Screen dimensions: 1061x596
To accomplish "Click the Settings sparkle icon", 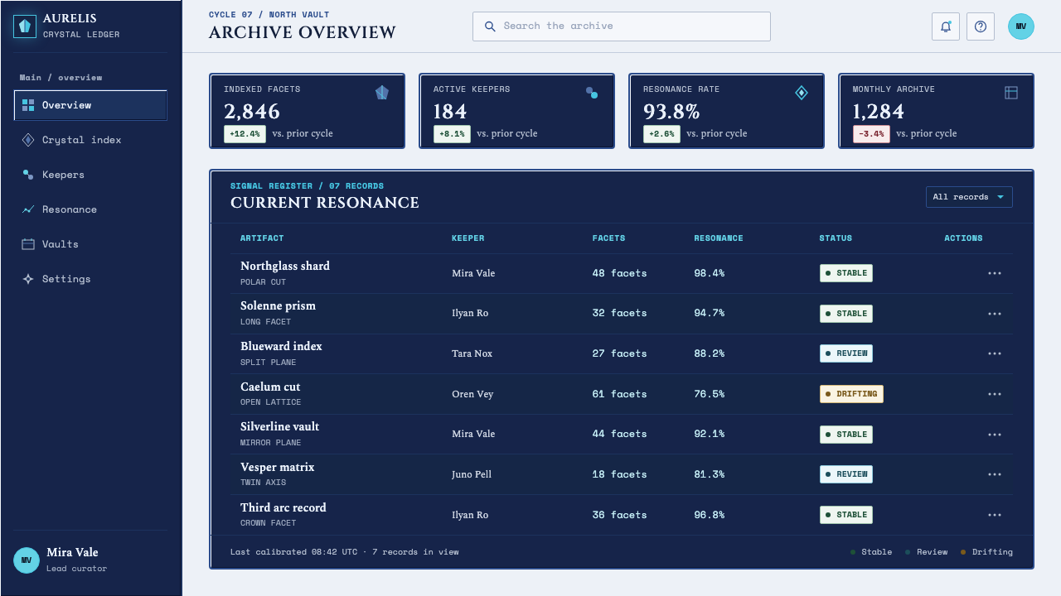I will tap(28, 279).
